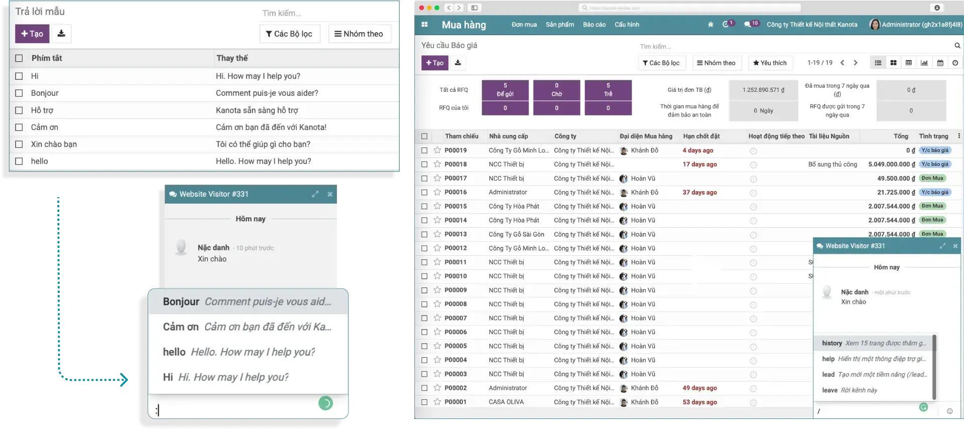Check the select-all box in Phím tắt header
Screen dimensions: 964x430
tap(19, 58)
